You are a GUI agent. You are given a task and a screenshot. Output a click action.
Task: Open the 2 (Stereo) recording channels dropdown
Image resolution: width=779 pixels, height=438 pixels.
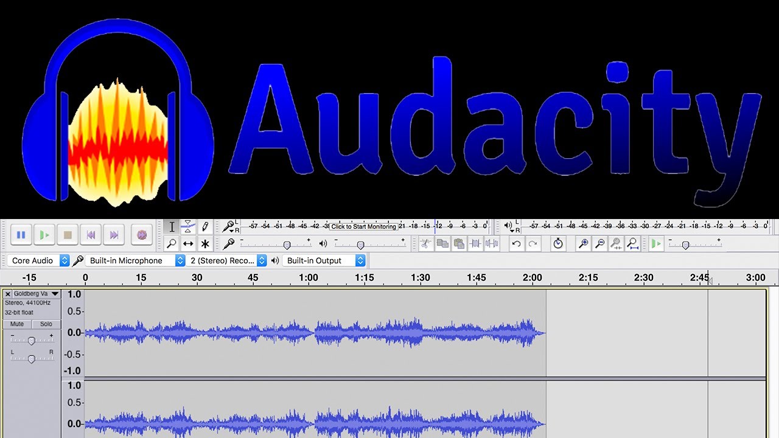point(228,260)
